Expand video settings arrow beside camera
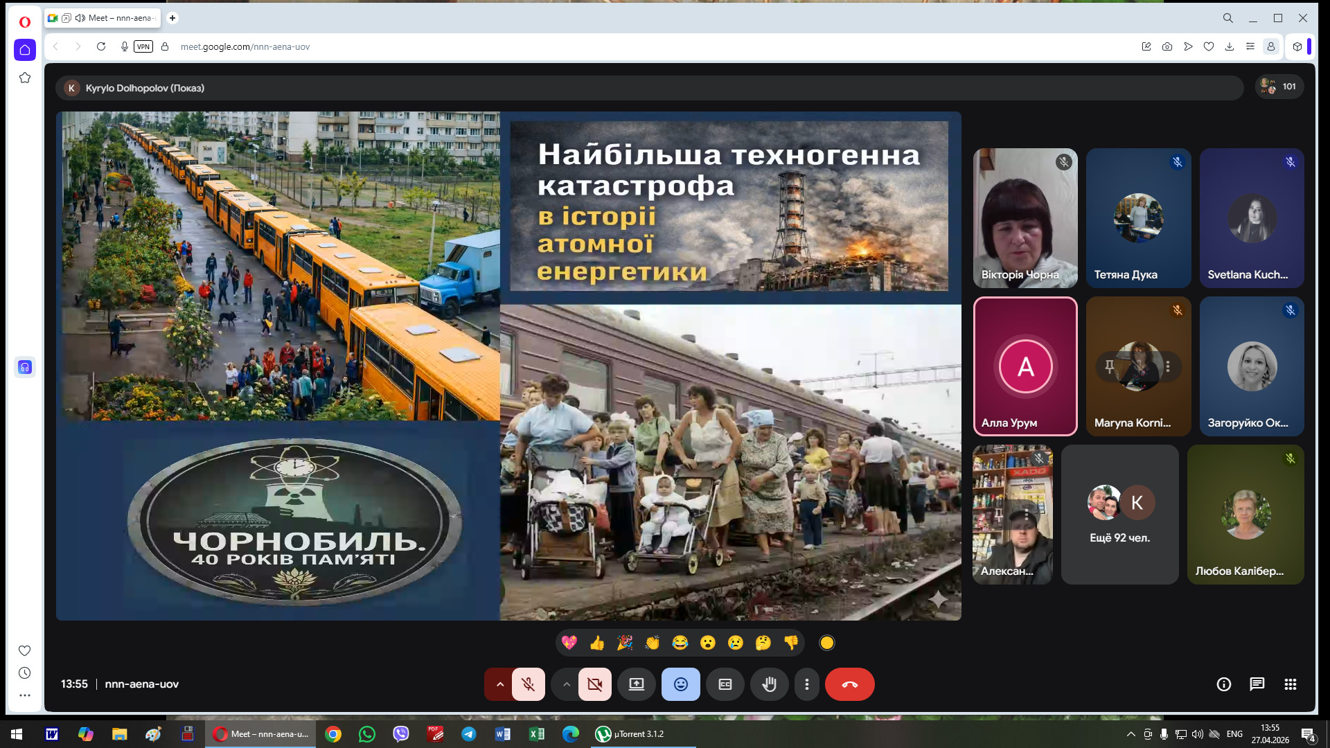The height and width of the screenshot is (748, 1330). click(566, 684)
